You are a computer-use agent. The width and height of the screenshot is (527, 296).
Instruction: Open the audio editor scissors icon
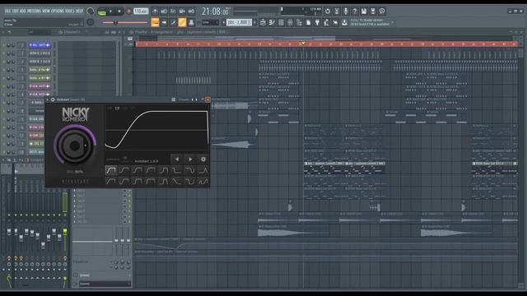[x=337, y=11]
